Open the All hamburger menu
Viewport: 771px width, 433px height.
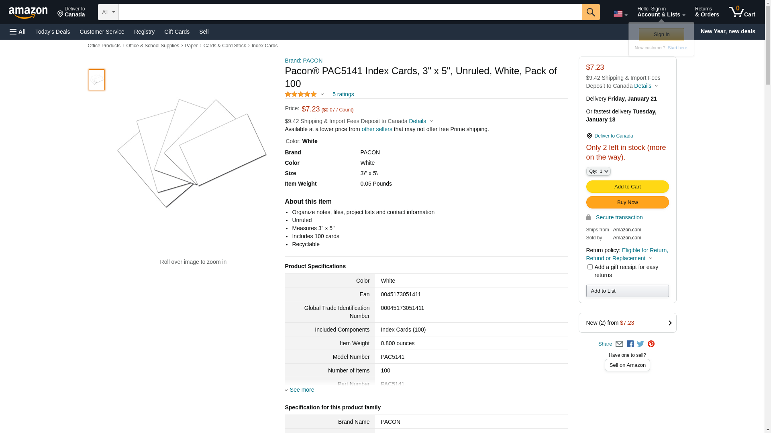(18, 32)
